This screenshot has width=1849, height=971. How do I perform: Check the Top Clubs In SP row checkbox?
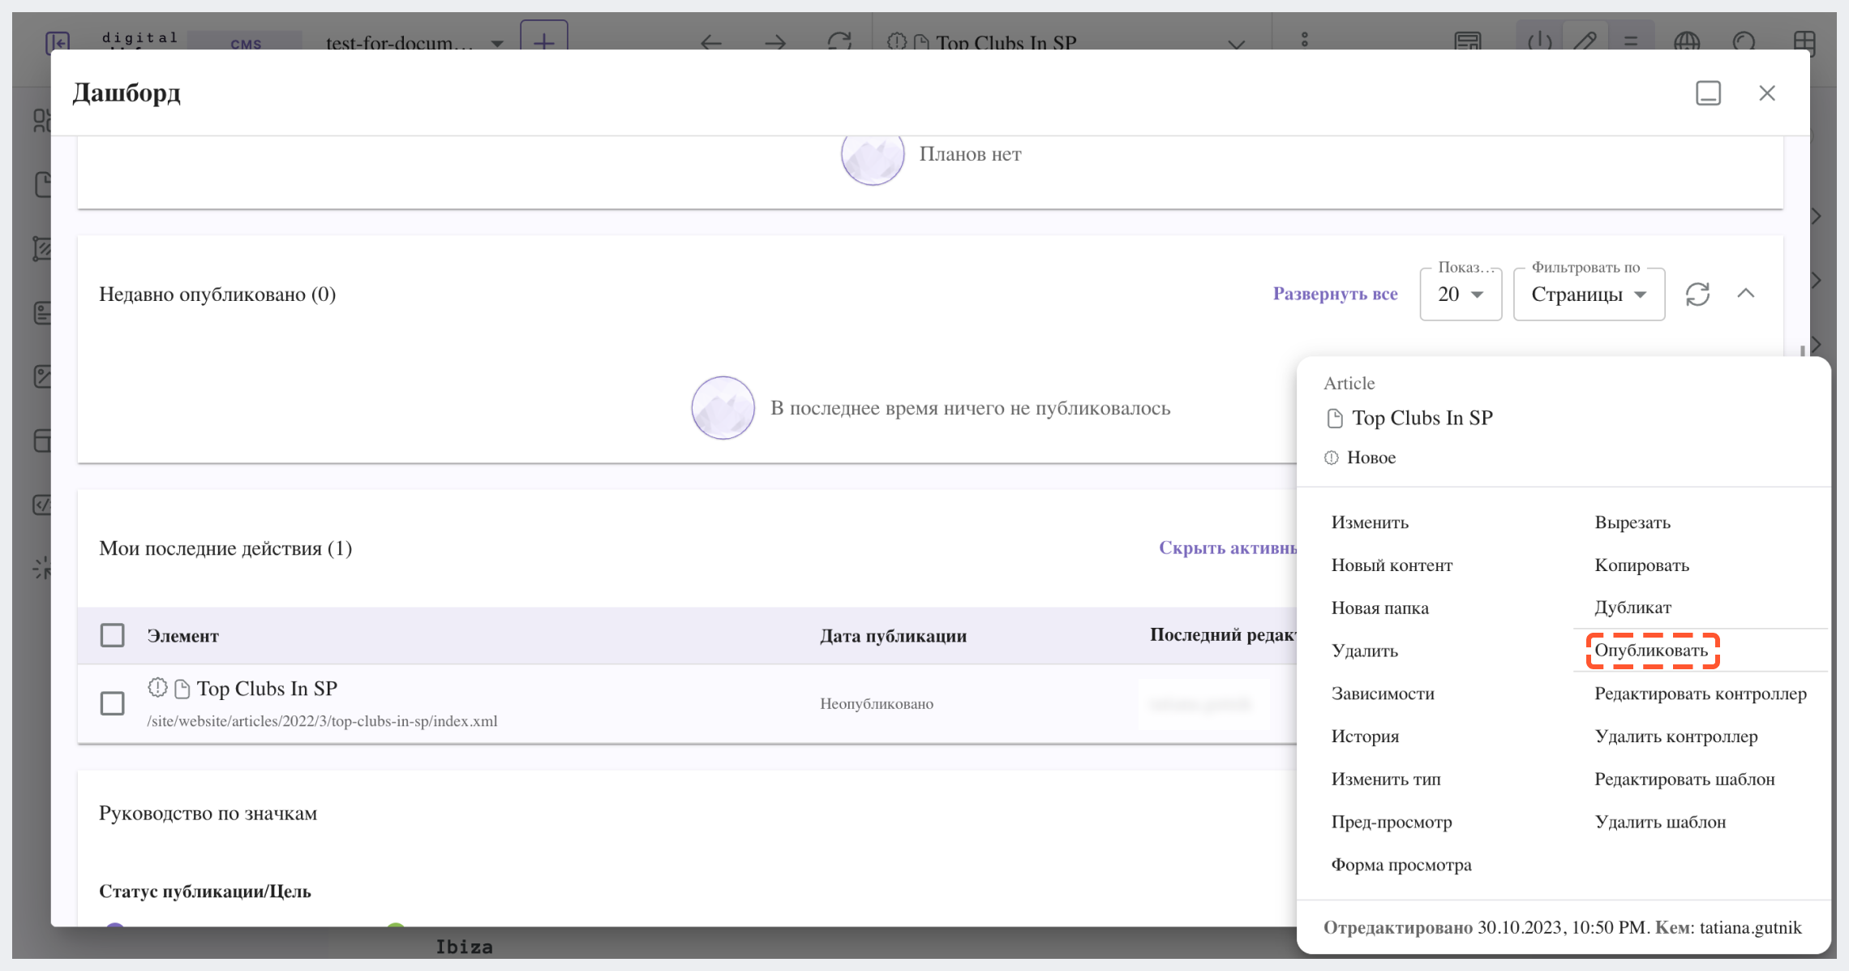click(x=112, y=703)
